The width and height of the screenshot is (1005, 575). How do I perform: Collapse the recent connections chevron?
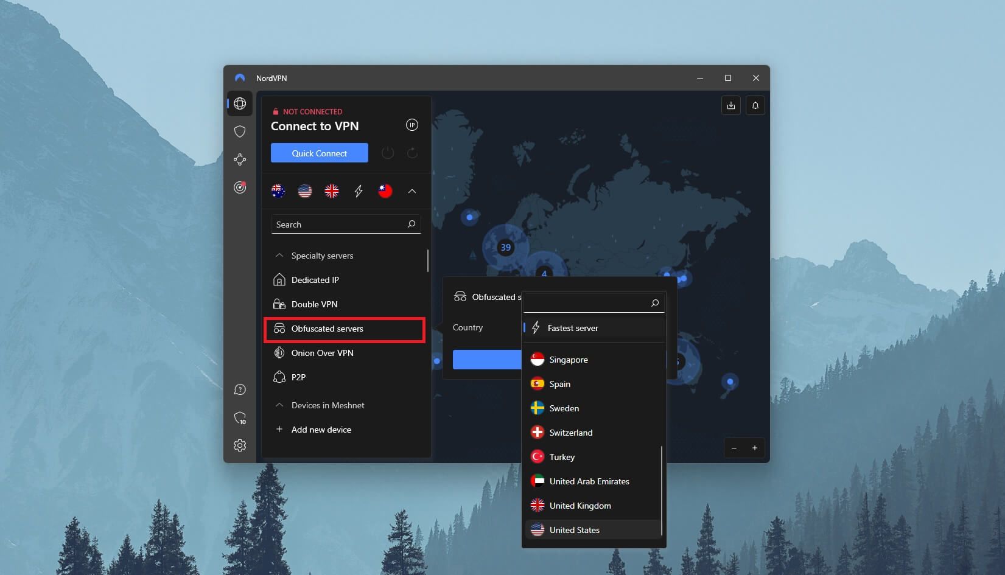[x=412, y=191]
